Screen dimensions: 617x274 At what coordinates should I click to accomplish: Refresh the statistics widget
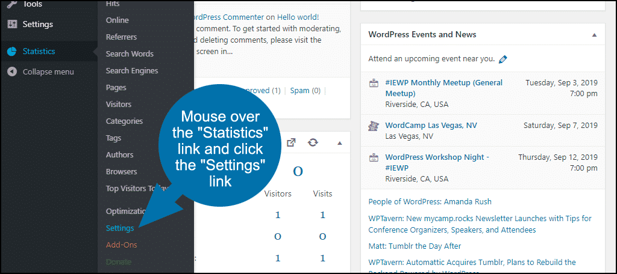(313, 142)
